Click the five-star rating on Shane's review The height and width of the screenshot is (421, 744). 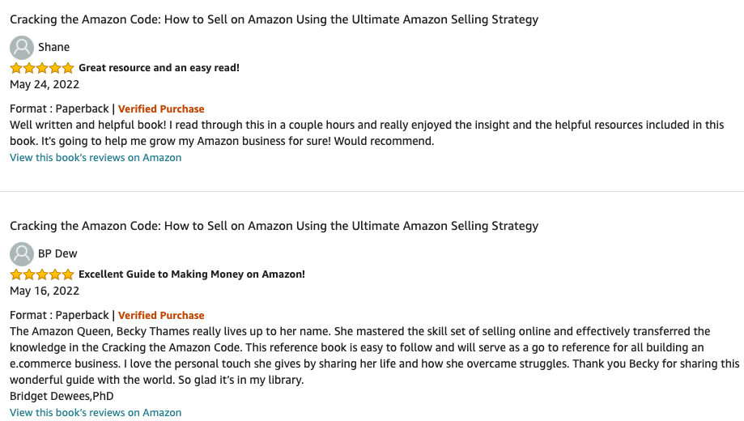[x=42, y=68]
